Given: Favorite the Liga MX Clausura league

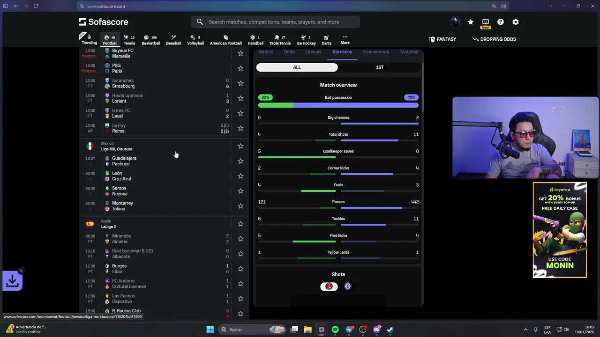Looking at the screenshot, I should 240,146.
